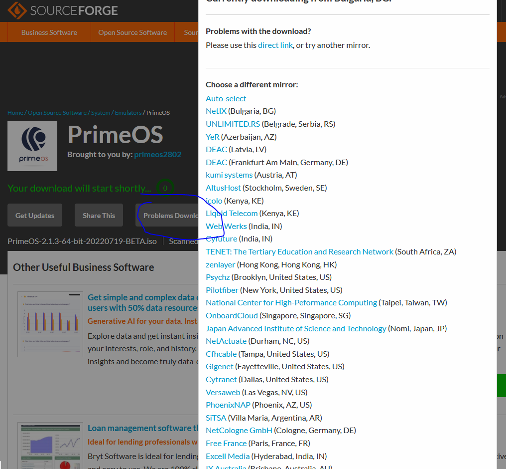Choose the Auto-select mirror
Viewport: 506px width, 469px height.
[226, 99]
